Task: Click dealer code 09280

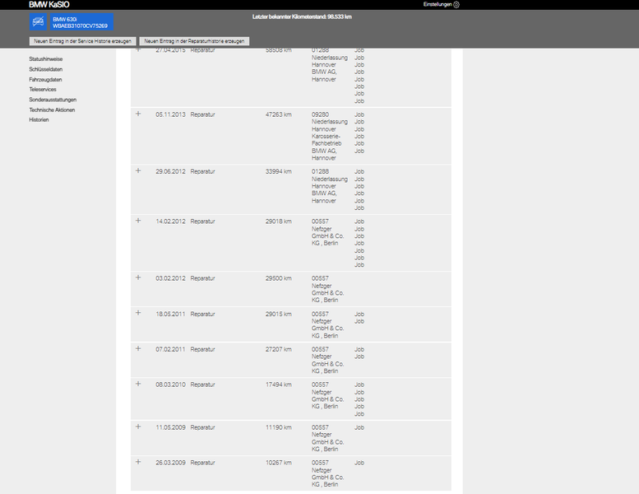Action: [320, 114]
